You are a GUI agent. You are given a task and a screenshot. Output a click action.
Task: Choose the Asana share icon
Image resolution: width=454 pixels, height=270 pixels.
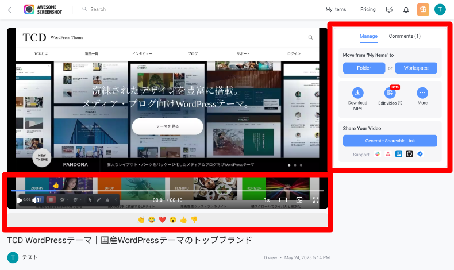pyautogui.click(x=388, y=154)
